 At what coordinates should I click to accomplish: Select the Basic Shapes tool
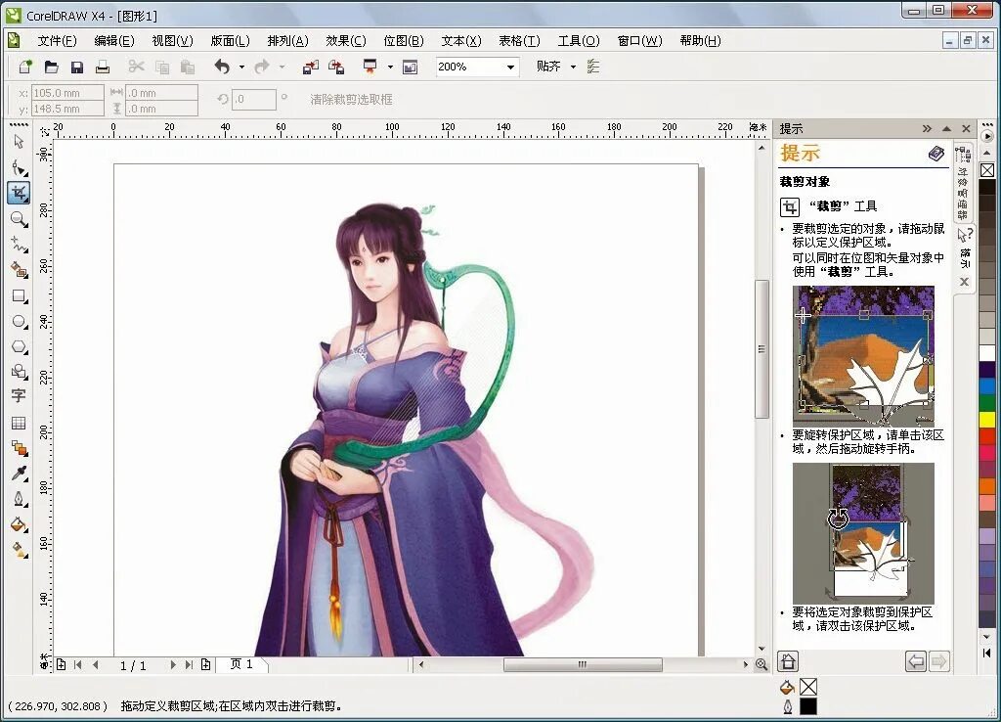(x=19, y=371)
